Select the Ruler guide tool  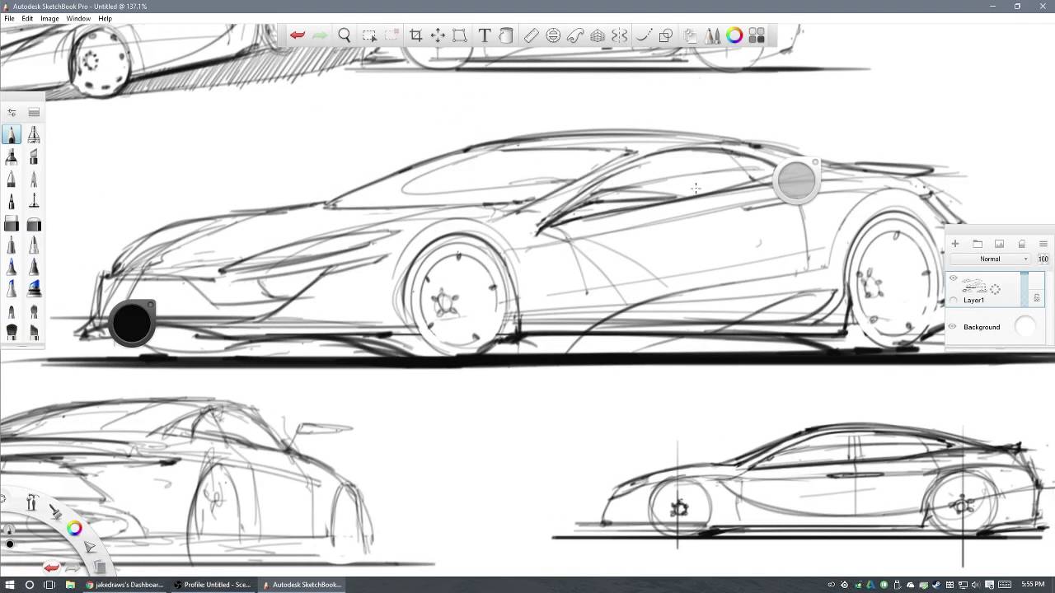(531, 35)
